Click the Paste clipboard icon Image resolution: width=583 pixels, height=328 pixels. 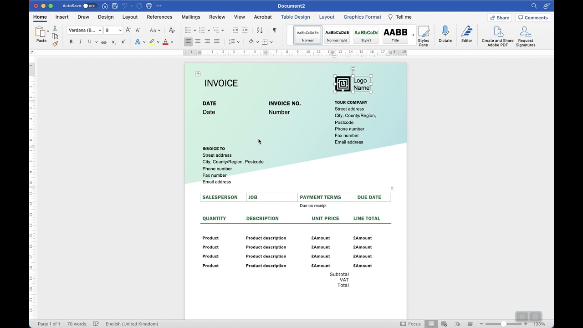pyautogui.click(x=40, y=31)
